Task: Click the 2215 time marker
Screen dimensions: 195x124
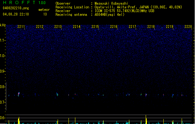Action: [95, 27]
